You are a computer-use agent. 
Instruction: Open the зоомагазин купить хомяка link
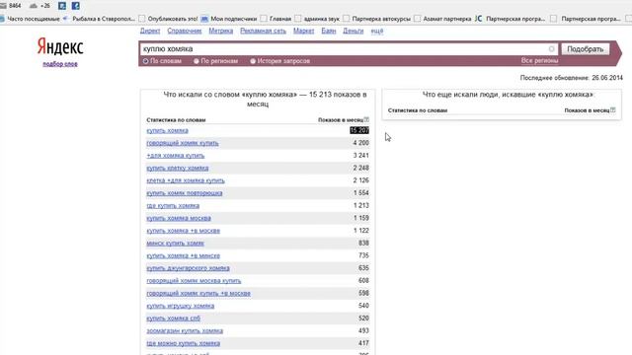pos(185,331)
